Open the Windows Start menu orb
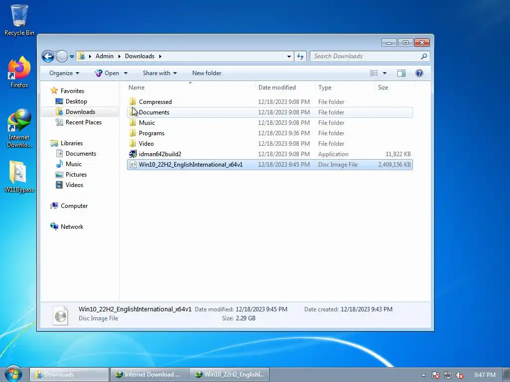The width and height of the screenshot is (510, 382). tap(13, 374)
